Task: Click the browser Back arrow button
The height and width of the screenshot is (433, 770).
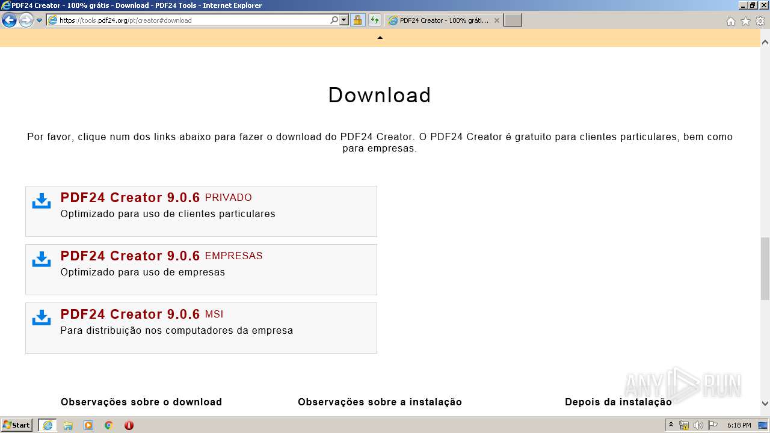Action: click(x=9, y=20)
